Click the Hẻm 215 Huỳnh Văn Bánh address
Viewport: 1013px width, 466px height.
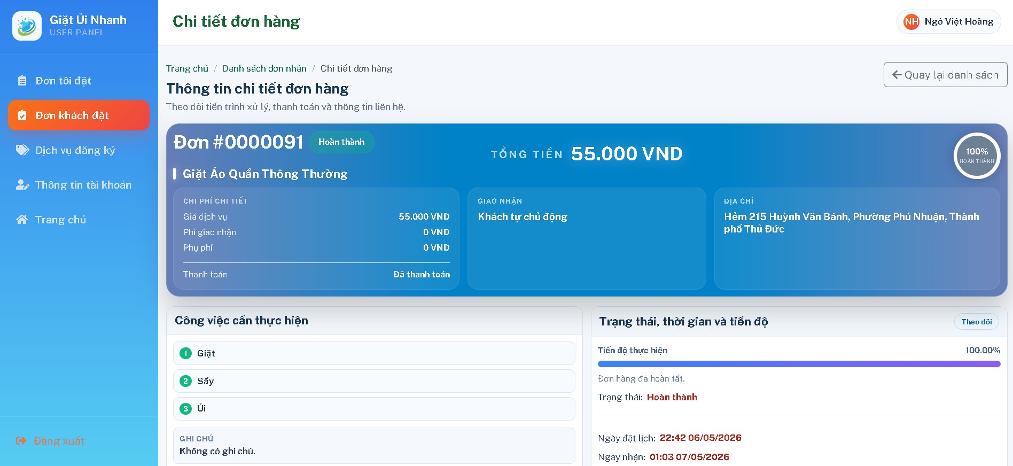(852, 223)
